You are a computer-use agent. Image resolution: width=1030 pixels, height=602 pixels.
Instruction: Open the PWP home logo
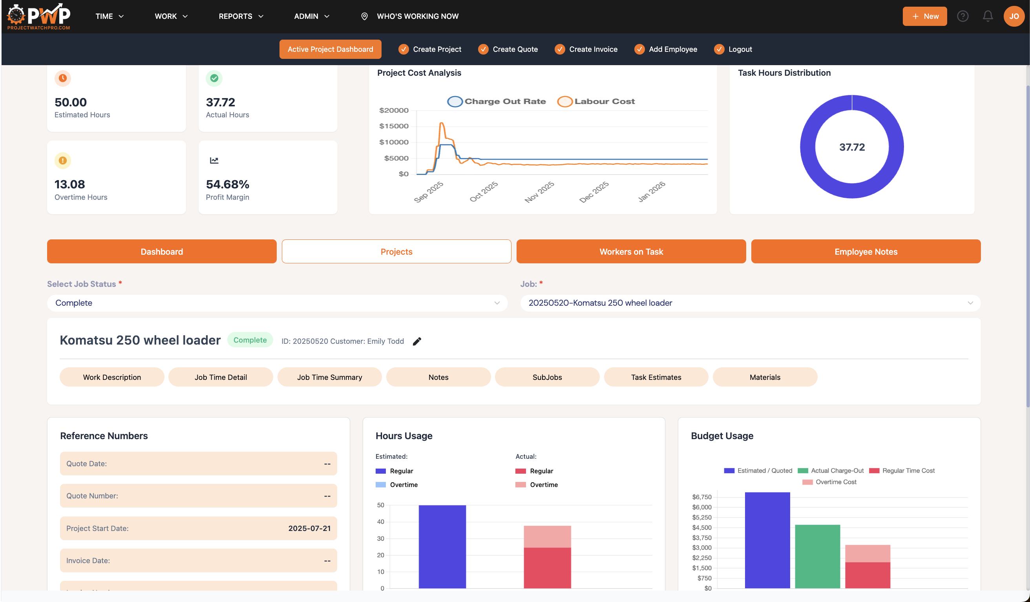38,16
